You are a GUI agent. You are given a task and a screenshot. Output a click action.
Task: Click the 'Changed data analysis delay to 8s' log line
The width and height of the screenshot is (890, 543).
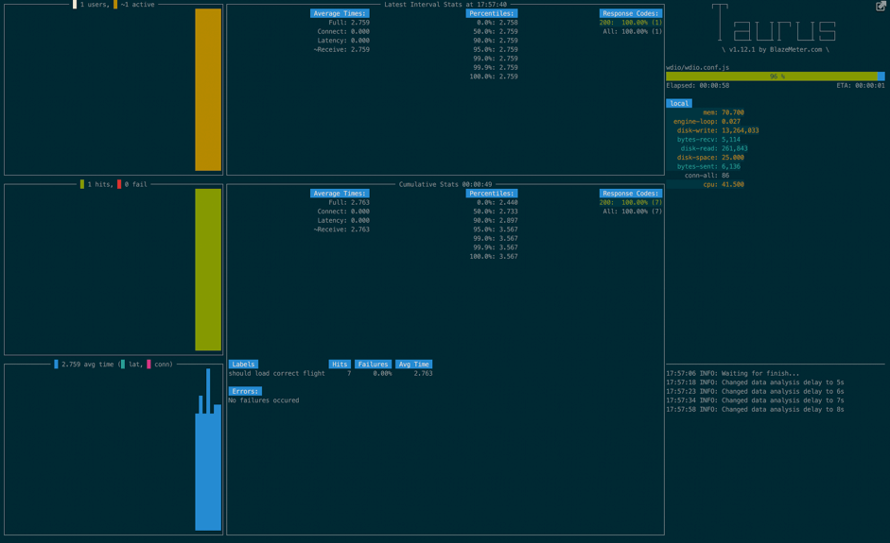pos(755,409)
